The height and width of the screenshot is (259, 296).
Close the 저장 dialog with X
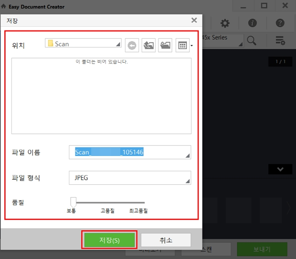(x=194, y=20)
